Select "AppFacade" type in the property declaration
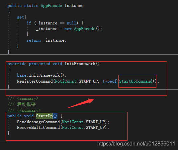 click(x=51, y=6)
